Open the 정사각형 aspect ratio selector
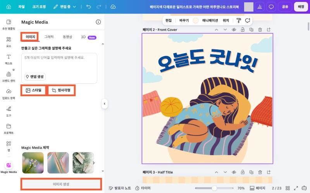310x193 pixels. 61,90
